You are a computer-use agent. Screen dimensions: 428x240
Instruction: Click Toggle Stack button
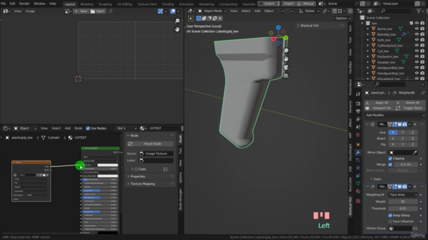coord(410,108)
